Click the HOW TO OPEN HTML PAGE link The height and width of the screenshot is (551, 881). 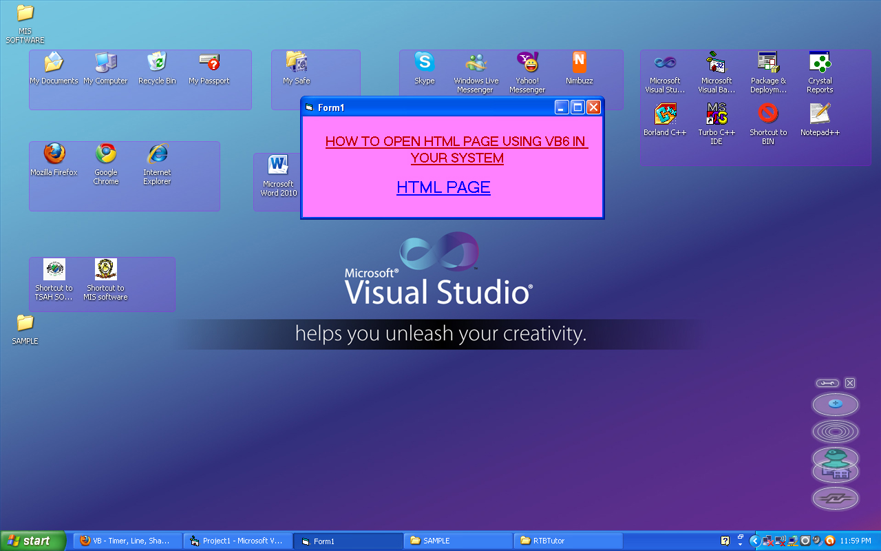pos(457,149)
